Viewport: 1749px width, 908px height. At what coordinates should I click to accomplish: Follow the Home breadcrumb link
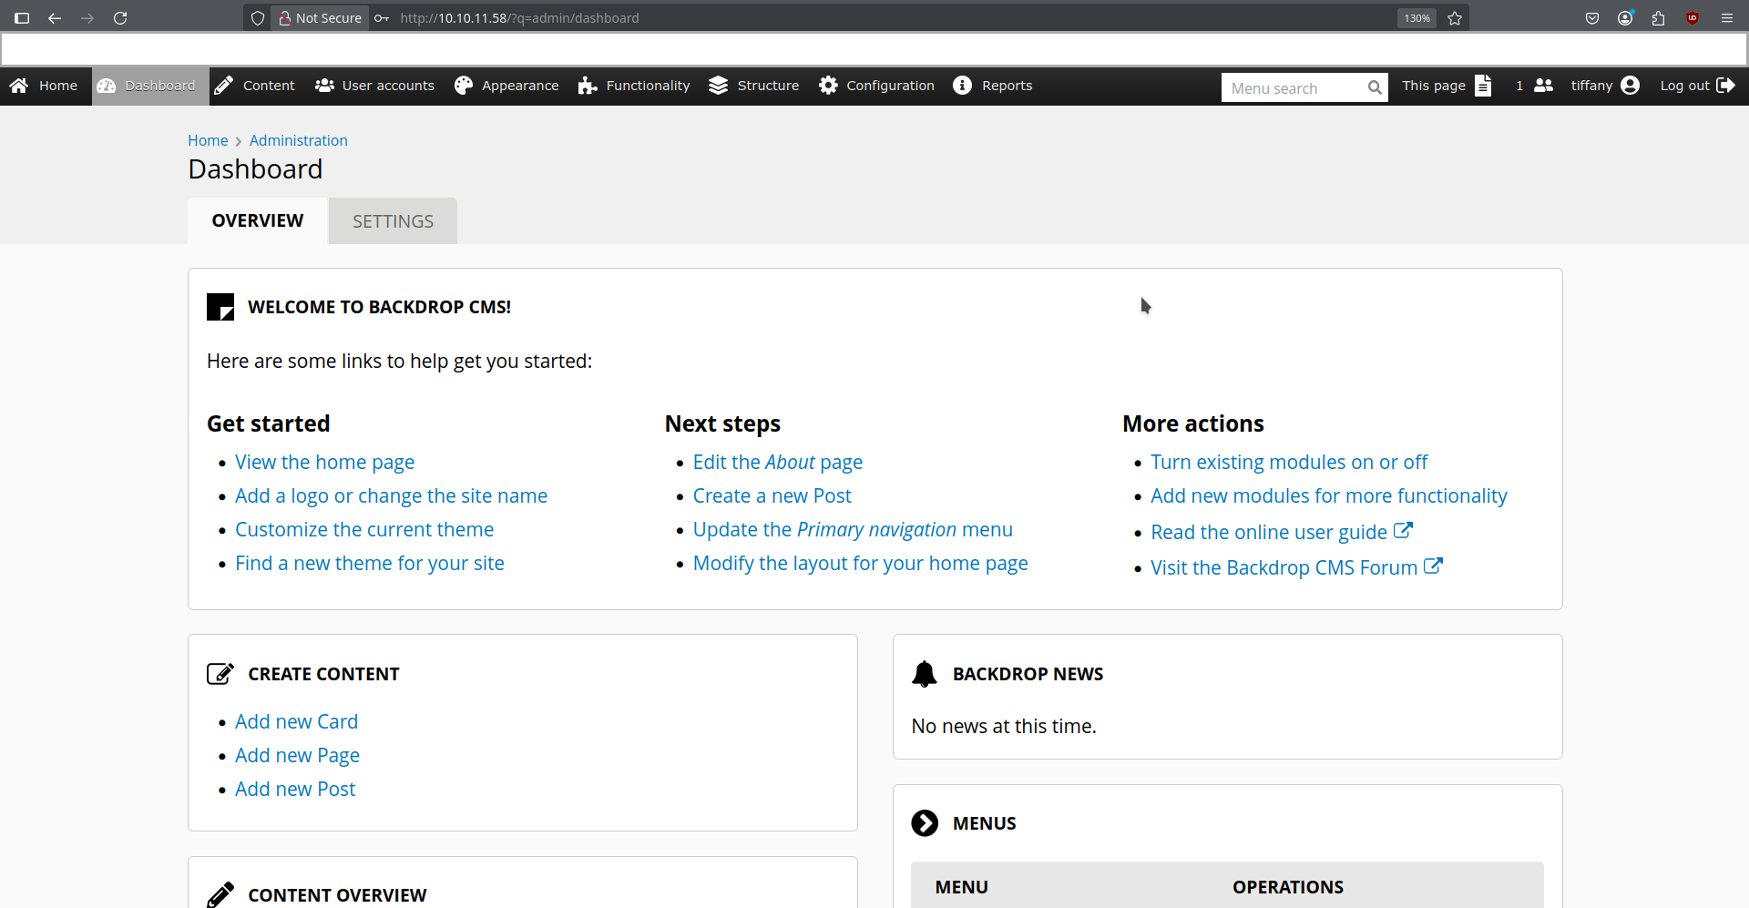[208, 140]
